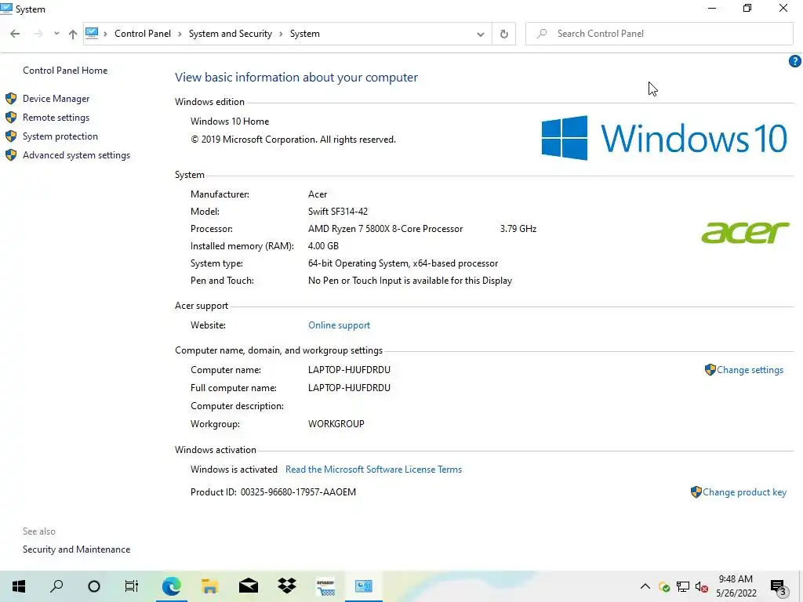The width and height of the screenshot is (803, 602).
Task: Open Dropbox from taskbar
Action: point(287,586)
